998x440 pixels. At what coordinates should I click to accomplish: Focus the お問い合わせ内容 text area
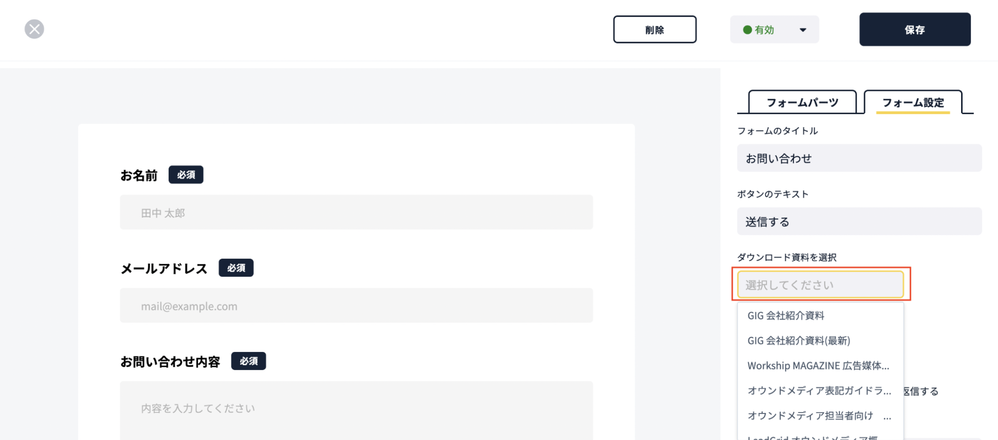[x=356, y=411]
